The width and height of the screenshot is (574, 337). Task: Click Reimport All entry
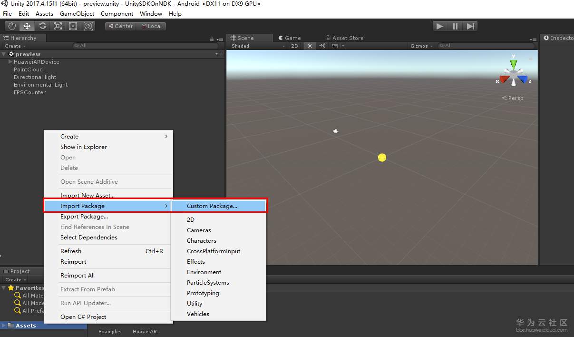(x=108, y=276)
